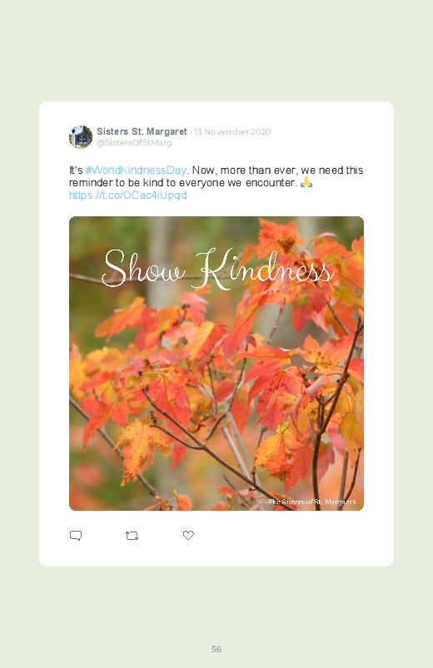This screenshot has width=433, height=668.
Task: Like the tweet with heart icon
Action: point(188,535)
